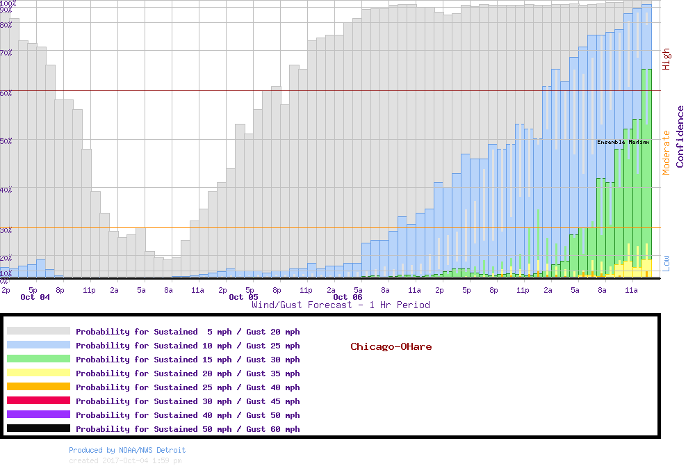The height and width of the screenshot is (466, 695).
Task: Select the Moderate confidence label
Action: (667, 152)
